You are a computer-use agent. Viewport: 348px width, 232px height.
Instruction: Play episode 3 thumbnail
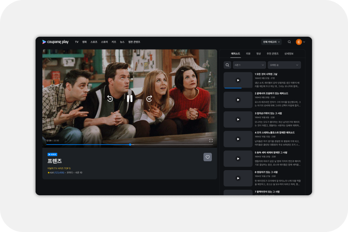(x=238, y=119)
